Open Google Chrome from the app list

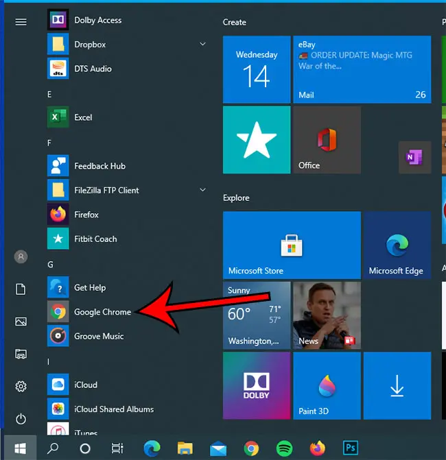[x=102, y=312]
